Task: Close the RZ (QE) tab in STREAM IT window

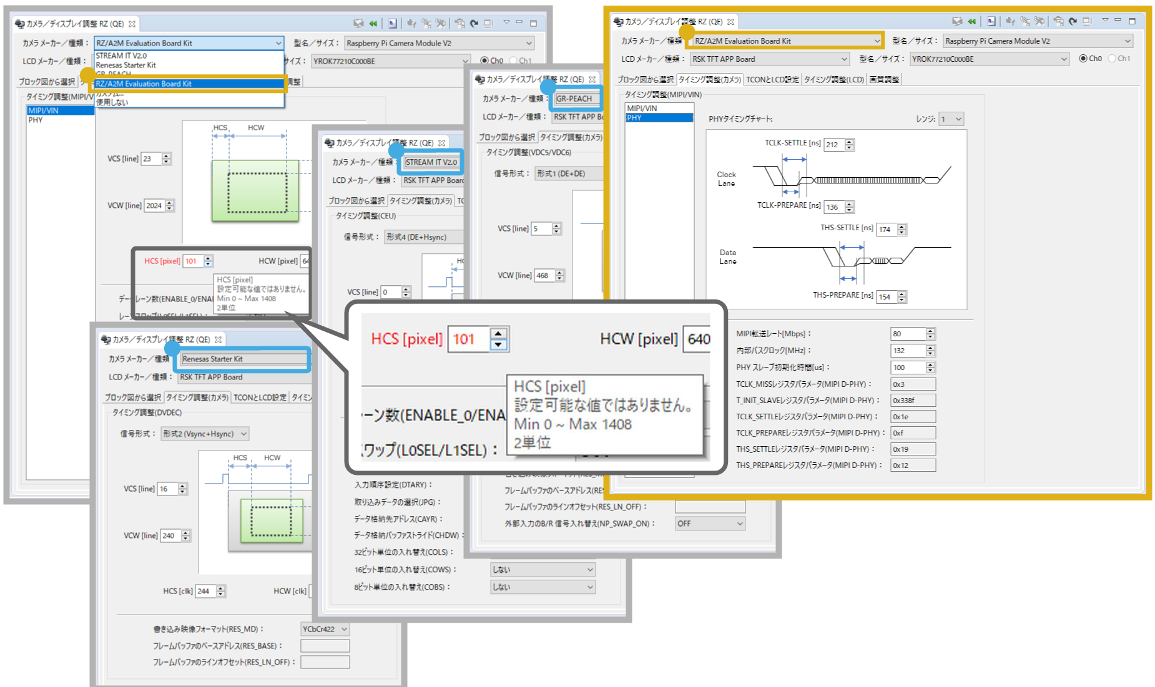Action: point(442,143)
